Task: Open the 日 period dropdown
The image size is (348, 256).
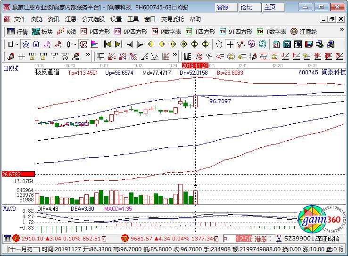Action: point(13,45)
